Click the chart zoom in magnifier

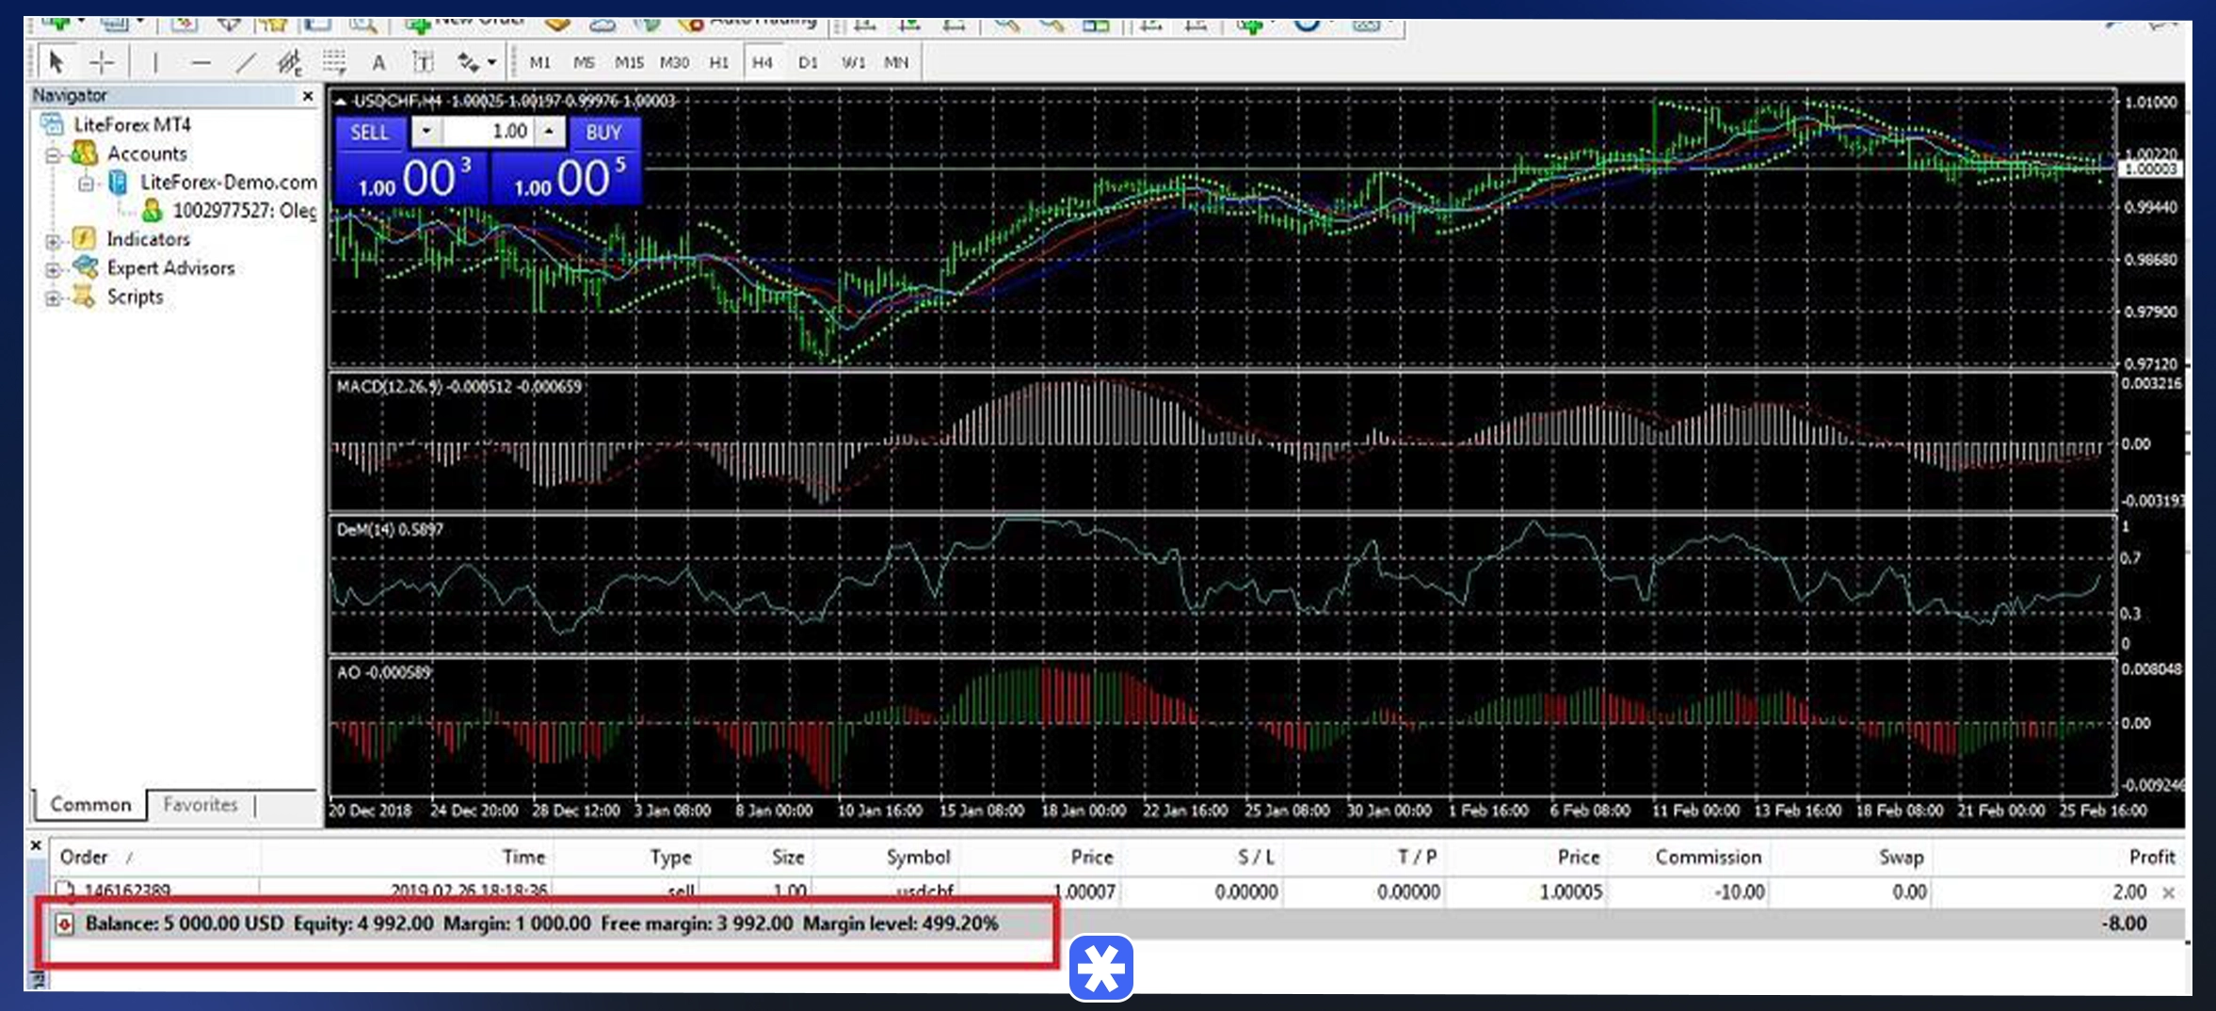[x=1006, y=24]
